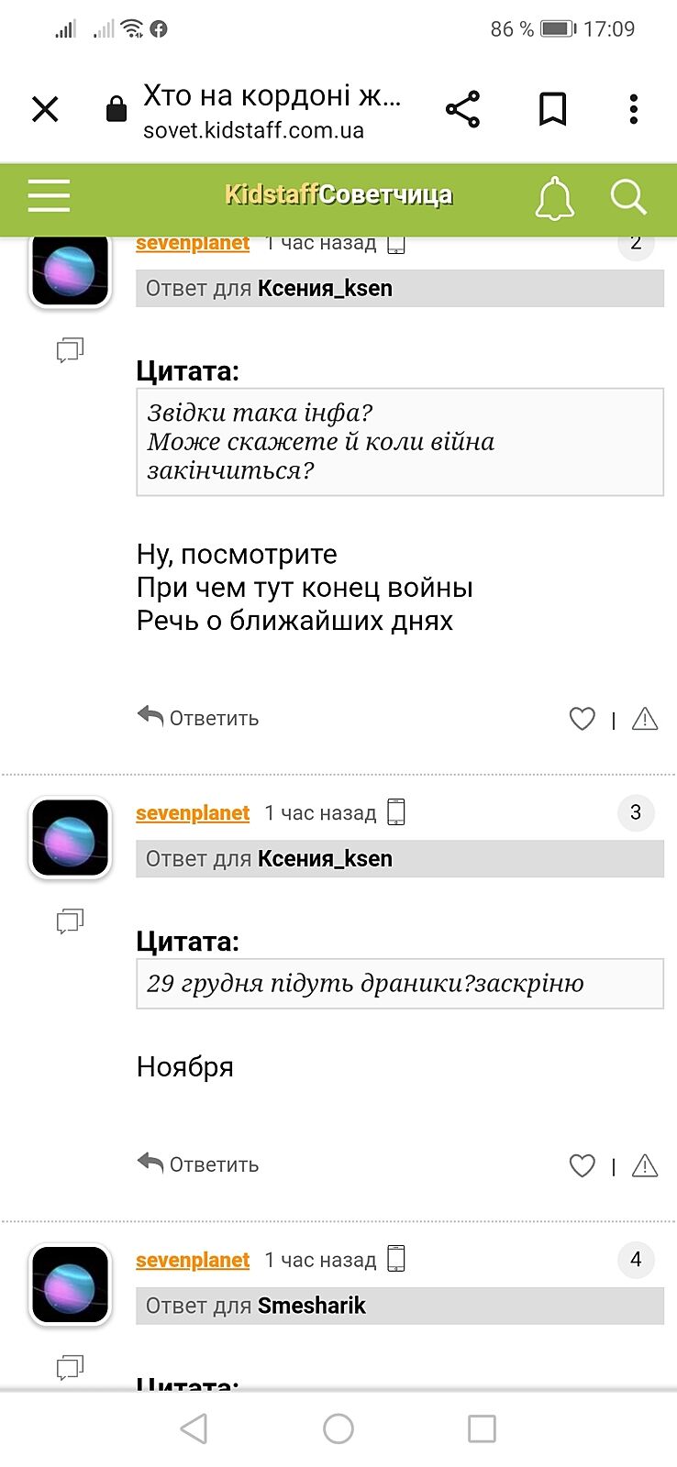Open sevenplanet profile from comment 3
The width and height of the screenshot is (677, 1467).
[x=193, y=813]
